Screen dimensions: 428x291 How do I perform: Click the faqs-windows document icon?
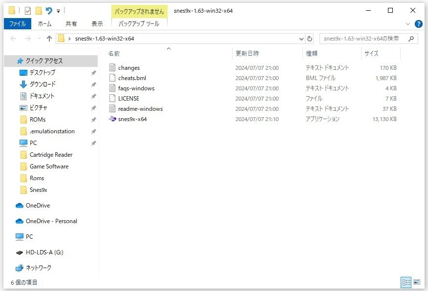coord(112,88)
